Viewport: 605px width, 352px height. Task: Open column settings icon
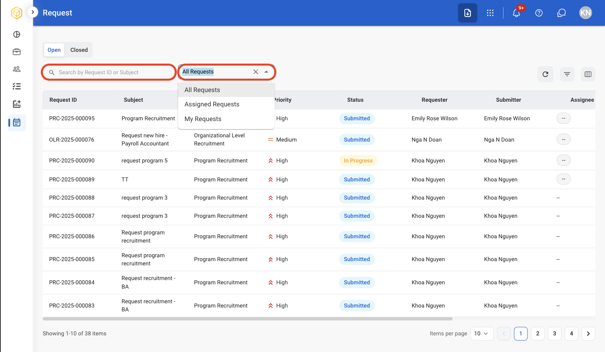588,74
